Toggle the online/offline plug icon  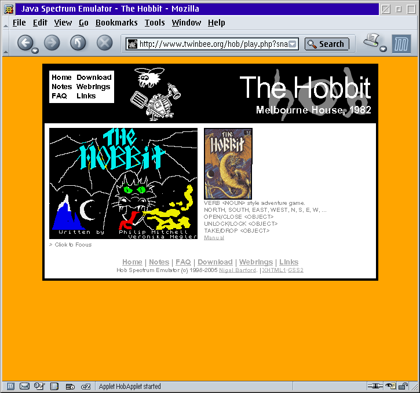pos(375,386)
